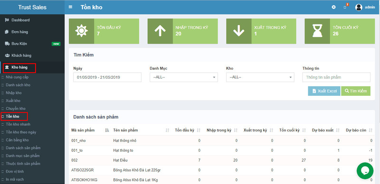The height and width of the screenshot is (184, 380).
Task: Sort by Xuất trong kỳ column icon
Action: pos(271,130)
